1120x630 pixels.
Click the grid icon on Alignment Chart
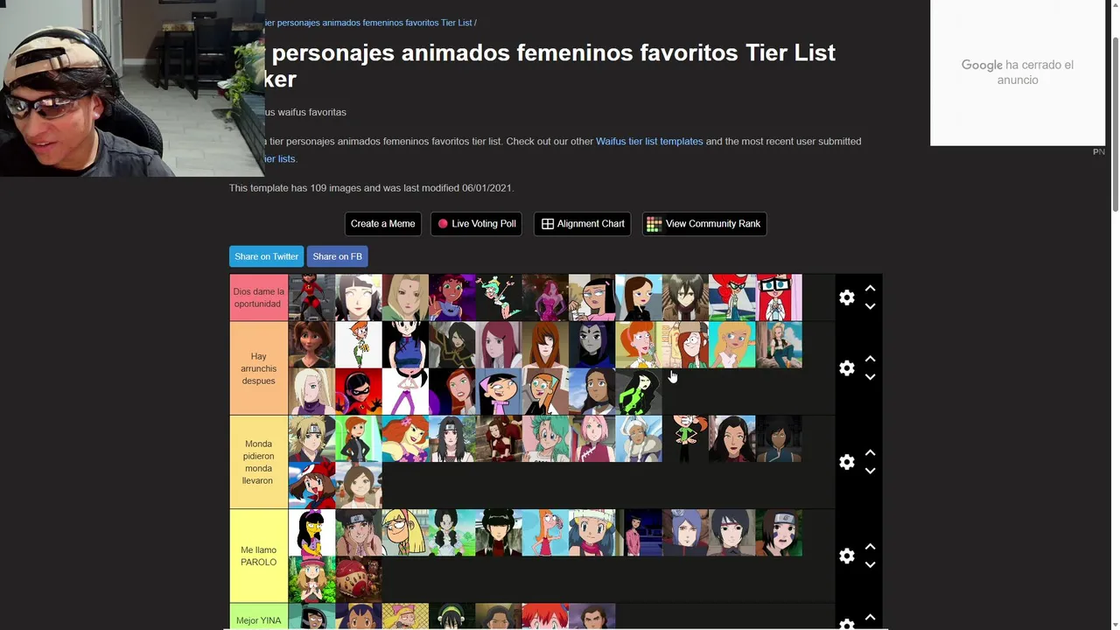pos(548,224)
